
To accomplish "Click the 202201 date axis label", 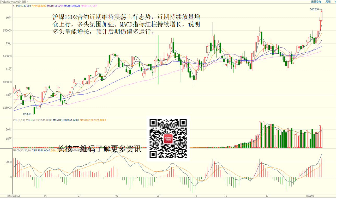I will (310, 196).
